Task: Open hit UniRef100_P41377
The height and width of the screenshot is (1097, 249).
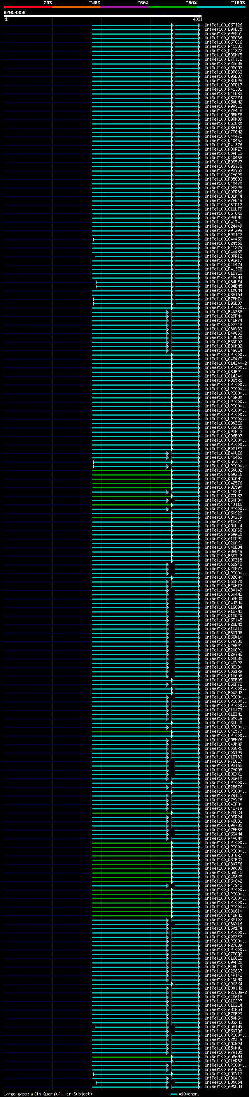Action: [223, 51]
